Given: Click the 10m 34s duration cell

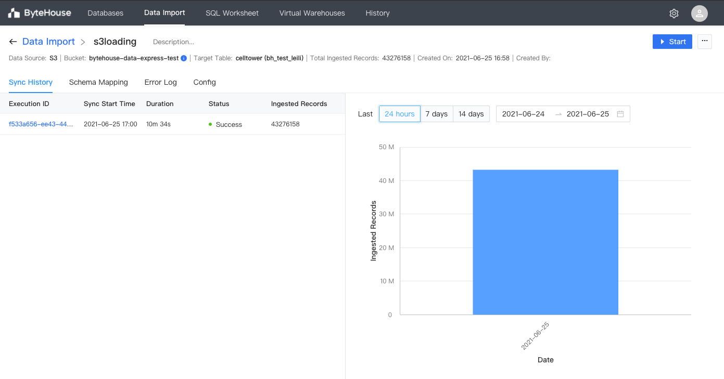Looking at the screenshot, I should (158, 124).
